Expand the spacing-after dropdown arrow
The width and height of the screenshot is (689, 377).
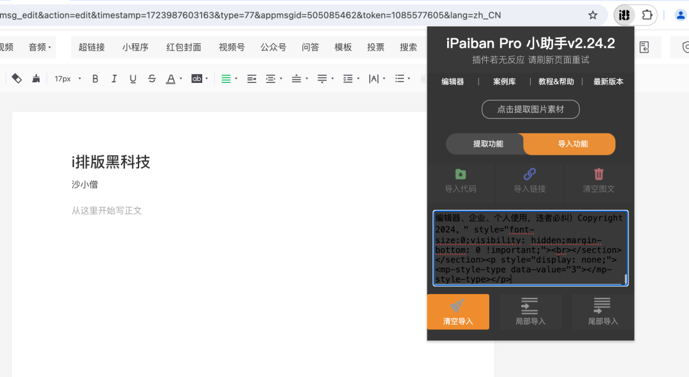(x=332, y=79)
